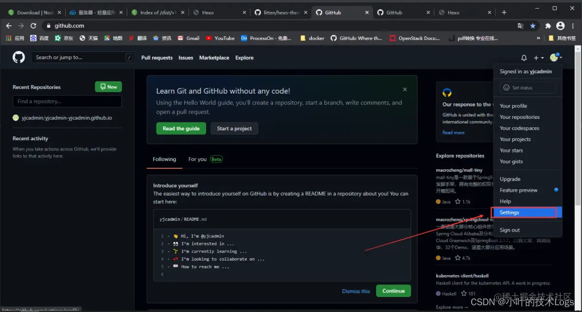Image resolution: width=582 pixels, height=312 pixels.
Task: Create a New repository
Action: coord(108,87)
